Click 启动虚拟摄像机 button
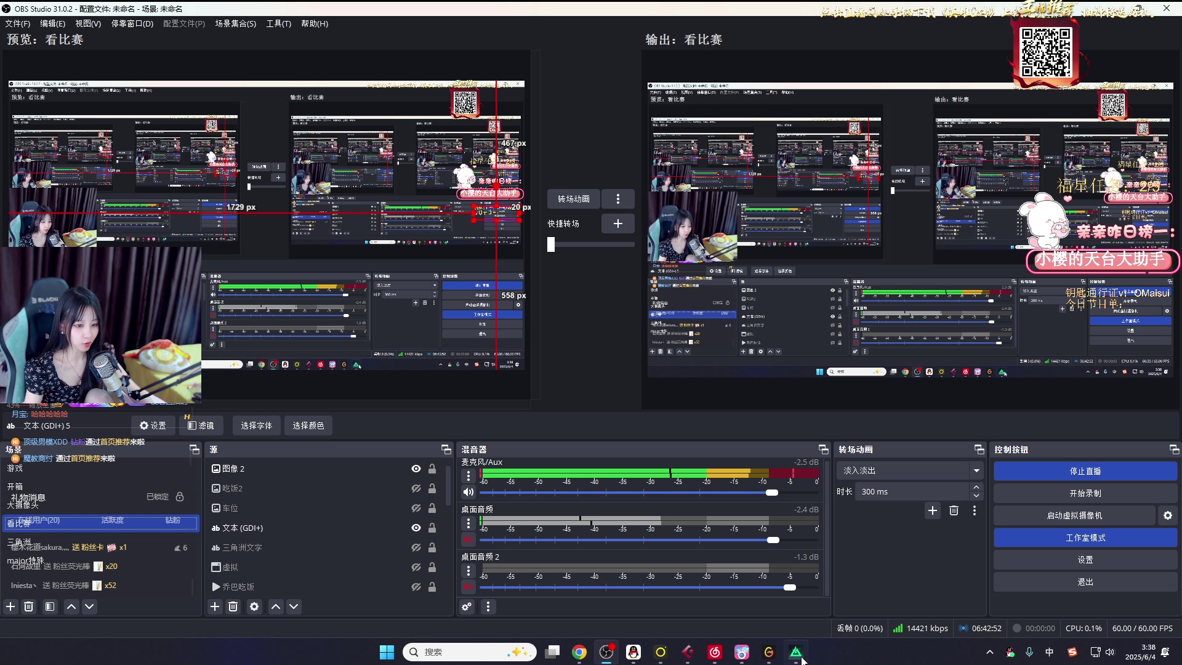Screen dimensions: 1182x665 (1074, 515)
